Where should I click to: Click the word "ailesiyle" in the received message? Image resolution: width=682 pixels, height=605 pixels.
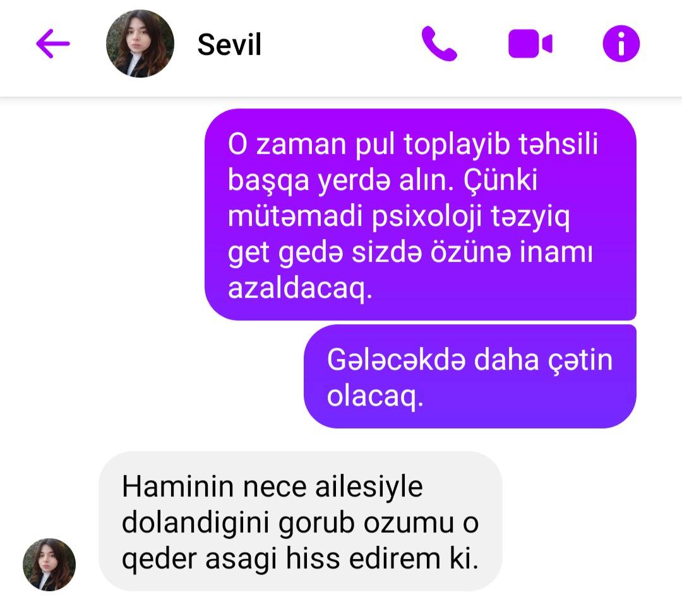(x=369, y=486)
